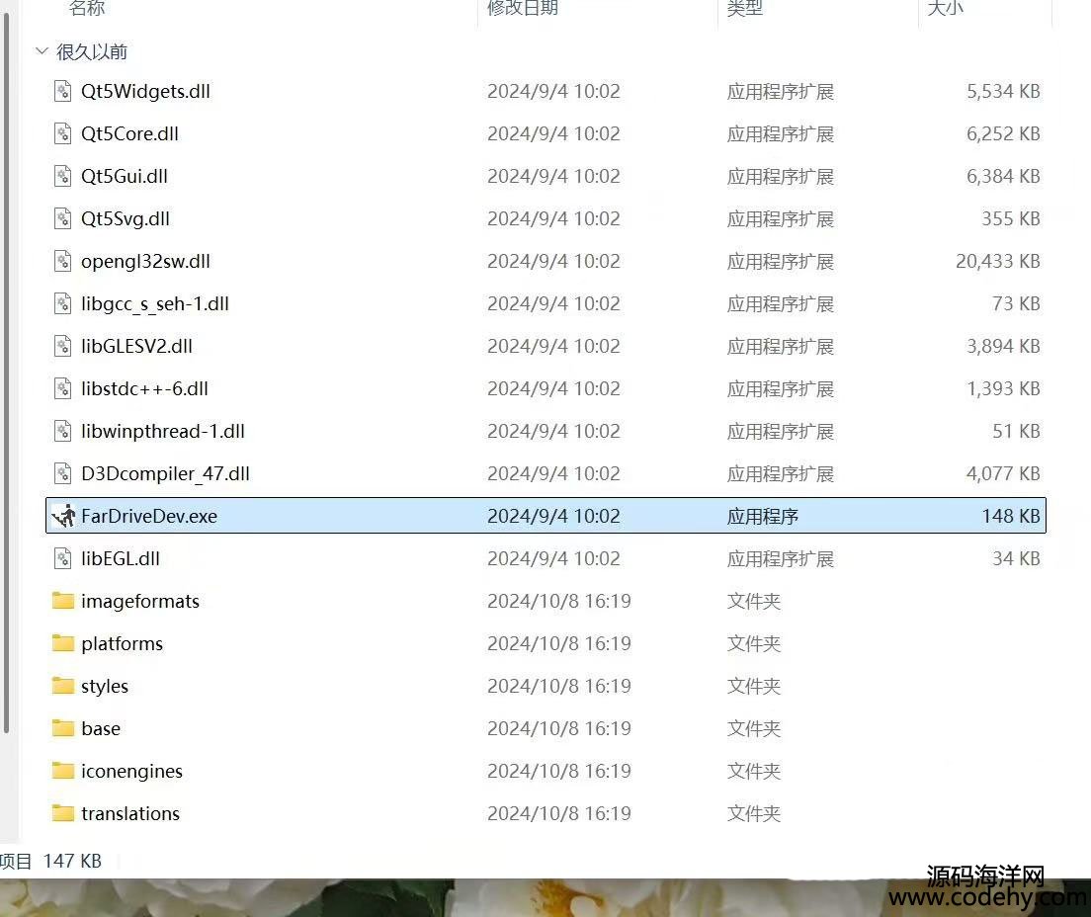Click the base folder icon

(x=62, y=727)
